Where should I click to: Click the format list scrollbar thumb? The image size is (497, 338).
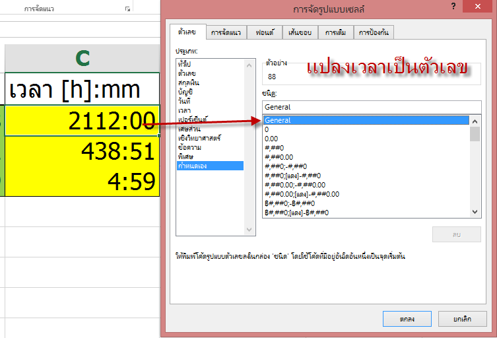pos(475,134)
